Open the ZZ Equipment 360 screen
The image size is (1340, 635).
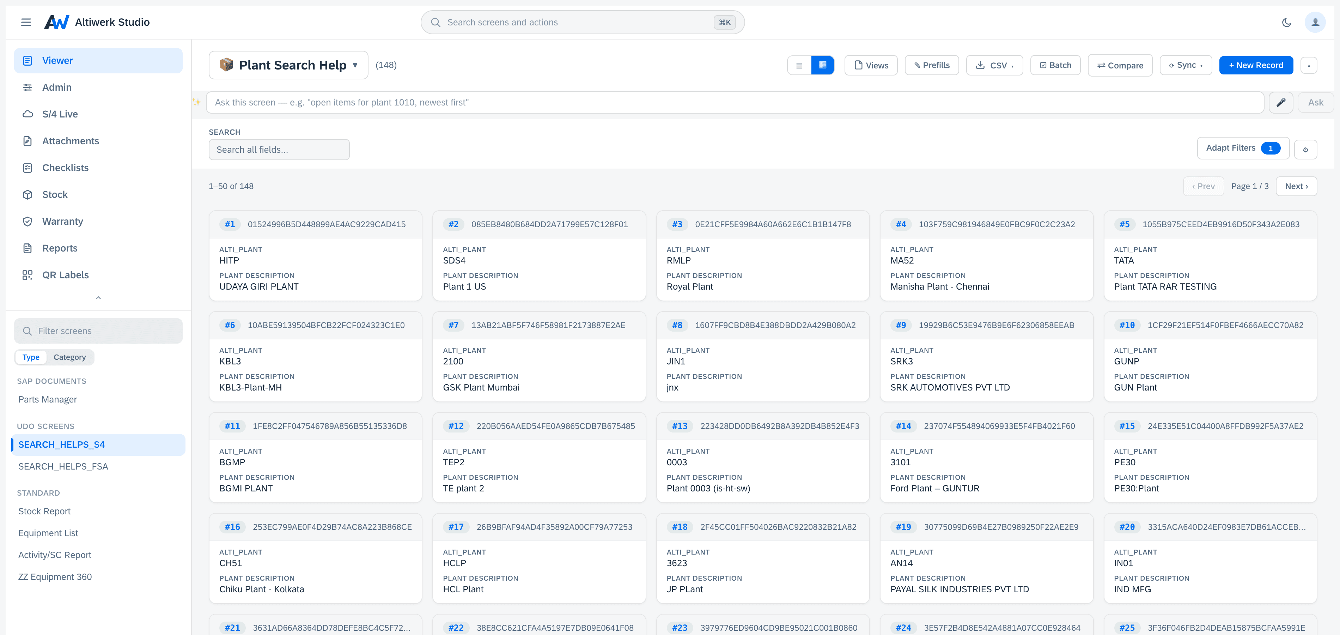click(x=98, y=577)
